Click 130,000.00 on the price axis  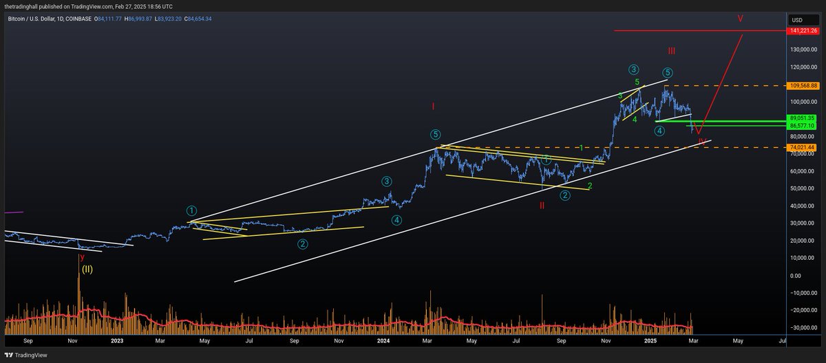coord(804,49)
